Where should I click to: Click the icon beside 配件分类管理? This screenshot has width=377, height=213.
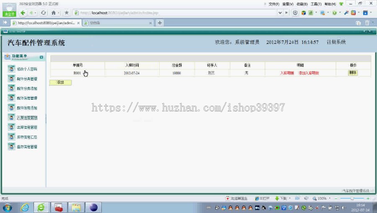click(x=11, y=79)
